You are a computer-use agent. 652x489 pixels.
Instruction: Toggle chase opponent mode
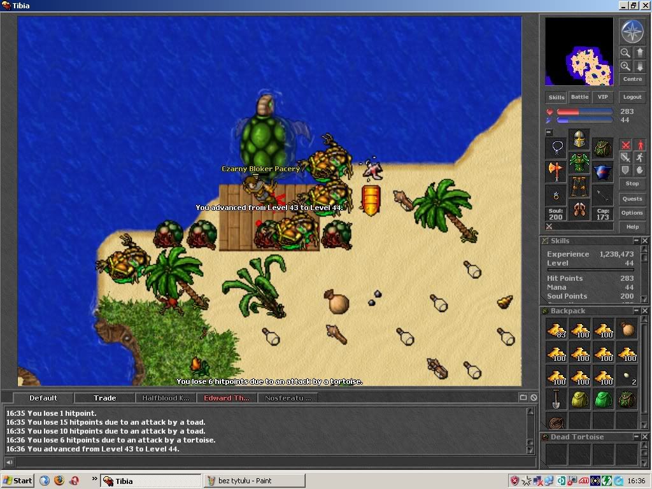(639, 157)
